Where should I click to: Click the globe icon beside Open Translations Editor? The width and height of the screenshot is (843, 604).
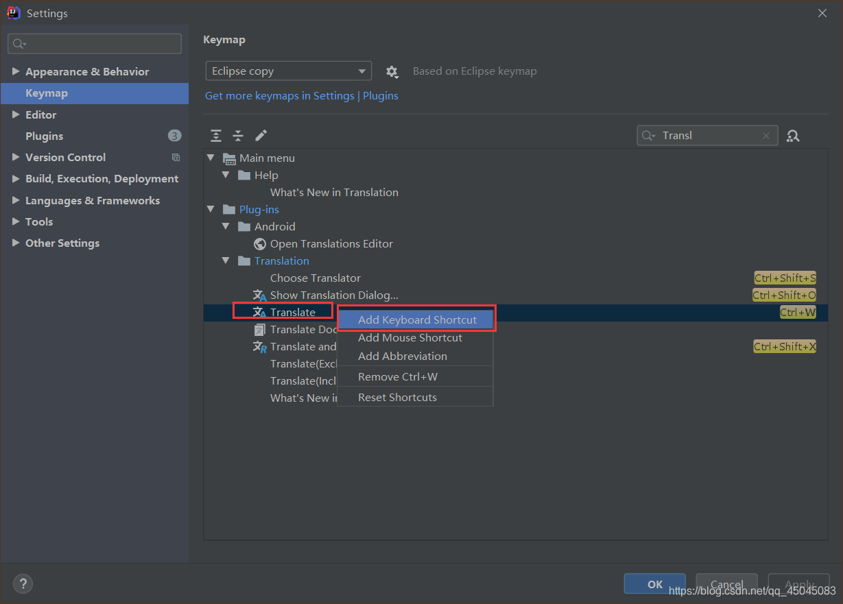click(260, 244)
